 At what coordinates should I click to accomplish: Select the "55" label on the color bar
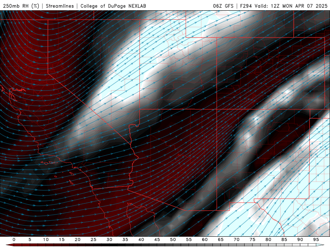pos(189,240)
